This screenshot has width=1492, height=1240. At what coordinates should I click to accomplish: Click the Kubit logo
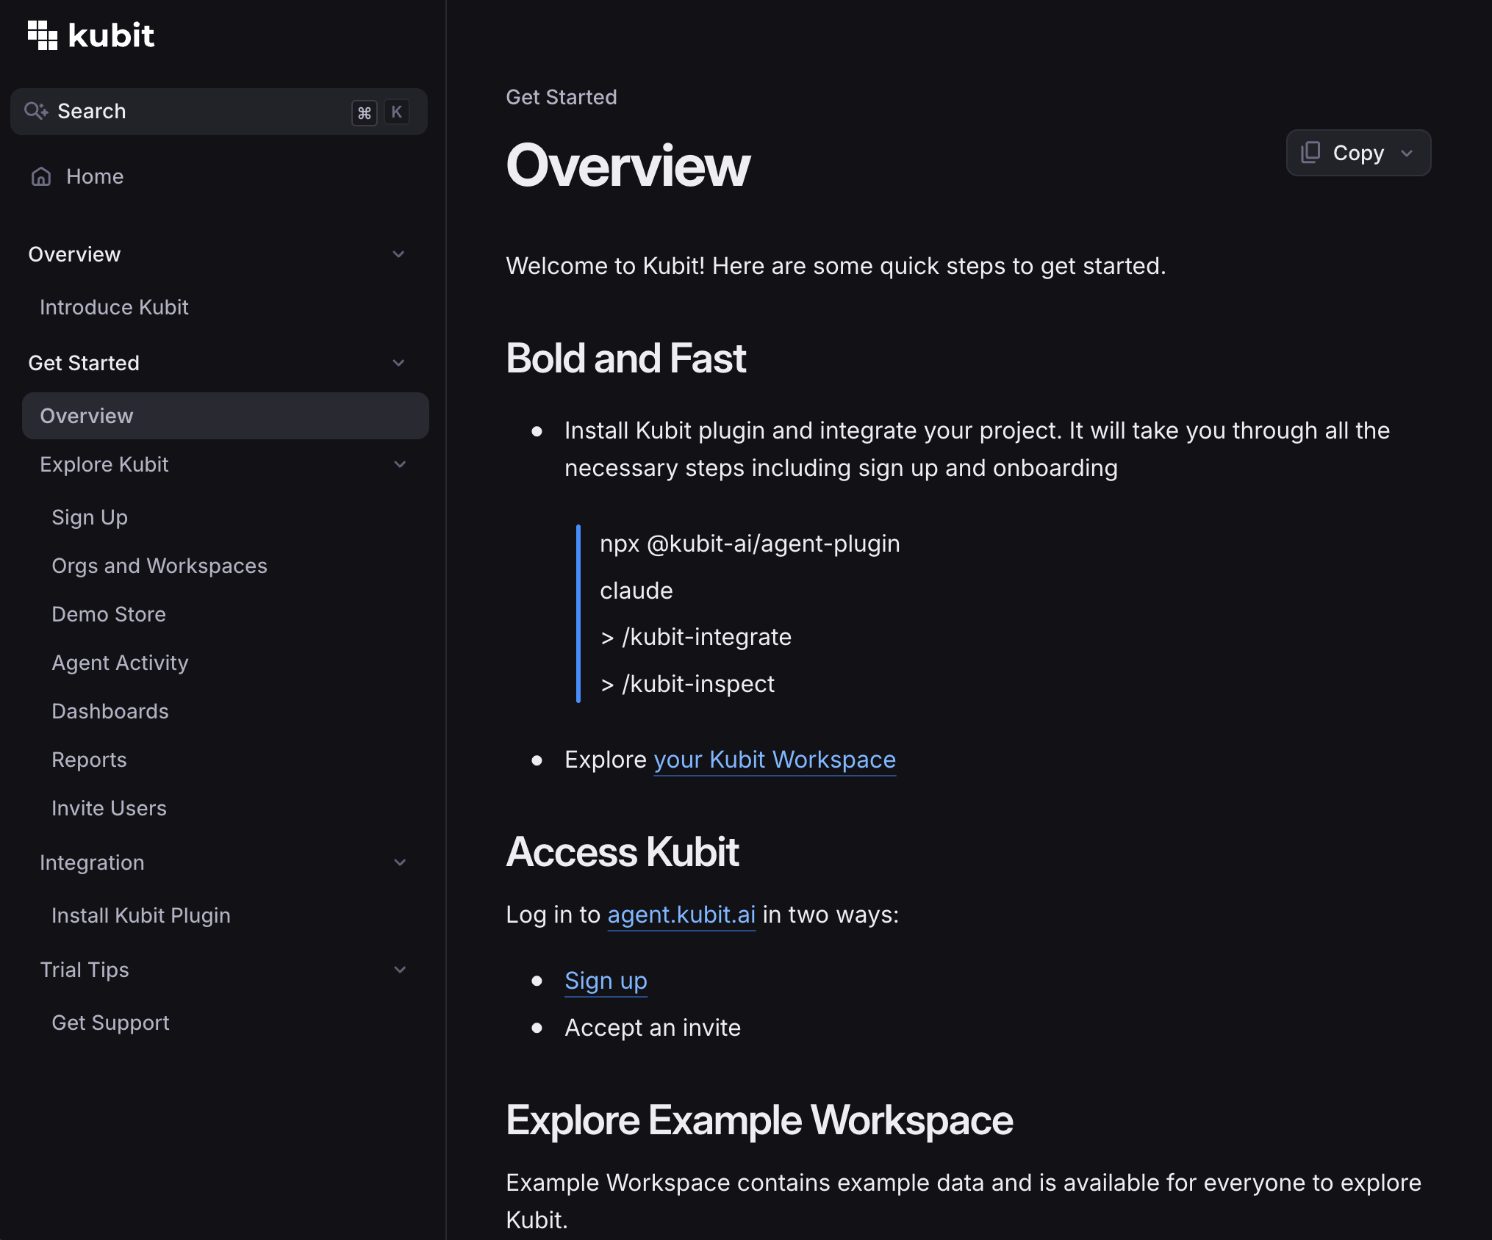tap(91, 35)
